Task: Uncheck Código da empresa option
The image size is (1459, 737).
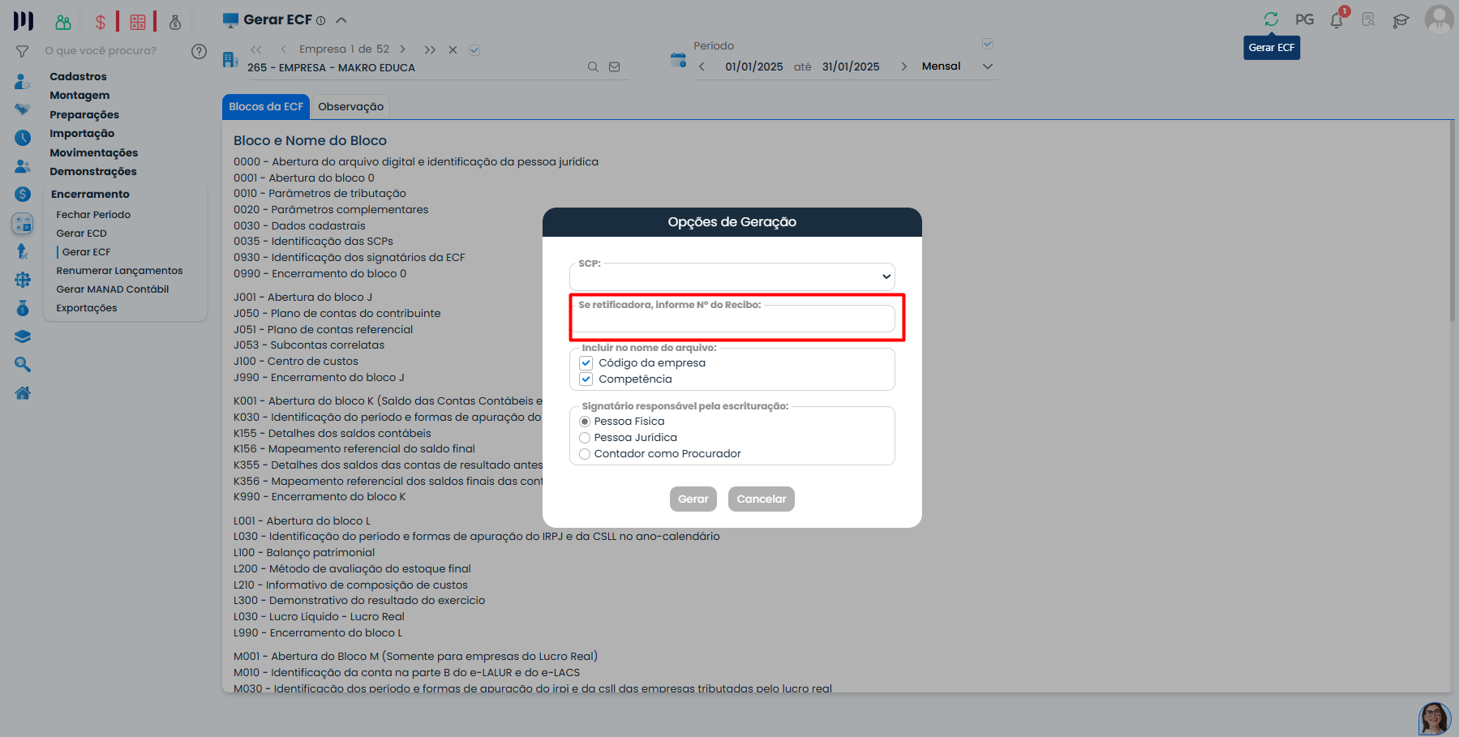Action: [586, 362]
